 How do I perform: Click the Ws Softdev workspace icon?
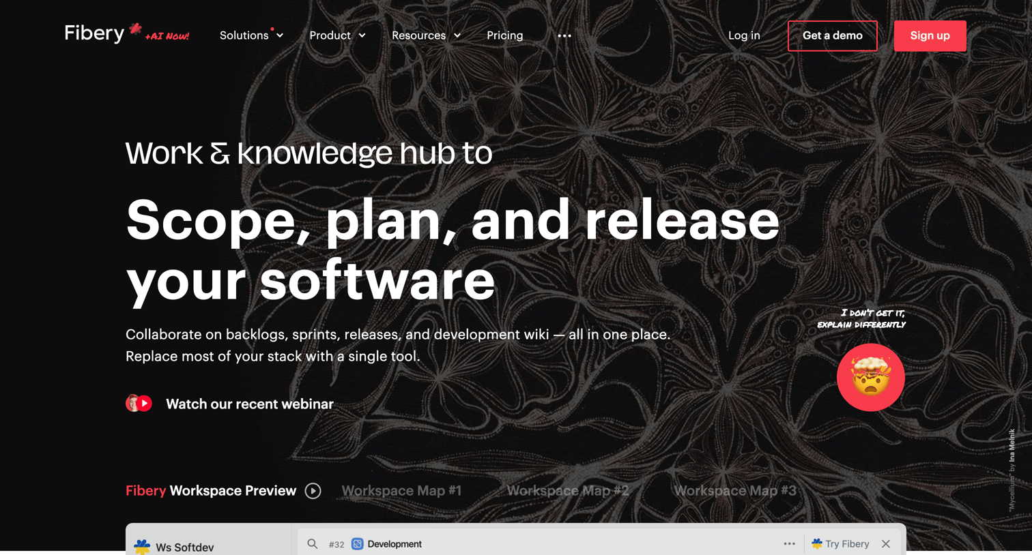(142, 547)
